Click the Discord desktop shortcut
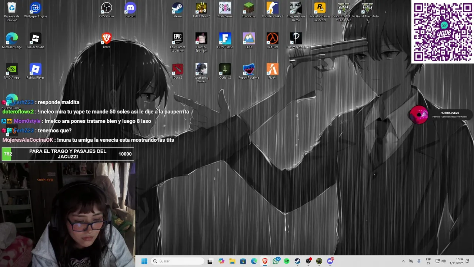This screenshot has height=267, width=474. point(130,10)
